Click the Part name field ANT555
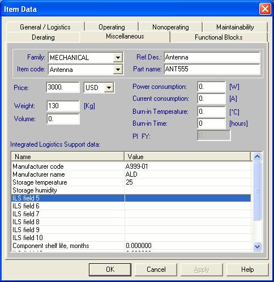Viewport: 274px width, 282px height. 212,69
